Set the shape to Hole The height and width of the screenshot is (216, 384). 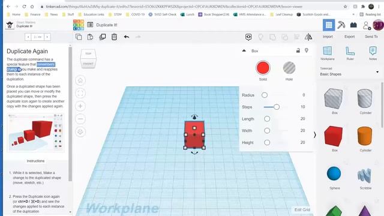[x=289, y=68]
